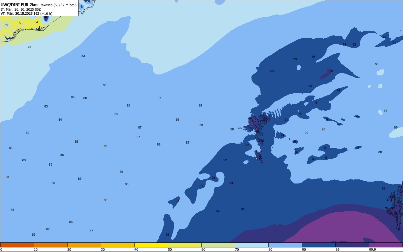Click the humidity value '73' on the map
This screenshot has width=403, height=252.
tap(29, 47)
